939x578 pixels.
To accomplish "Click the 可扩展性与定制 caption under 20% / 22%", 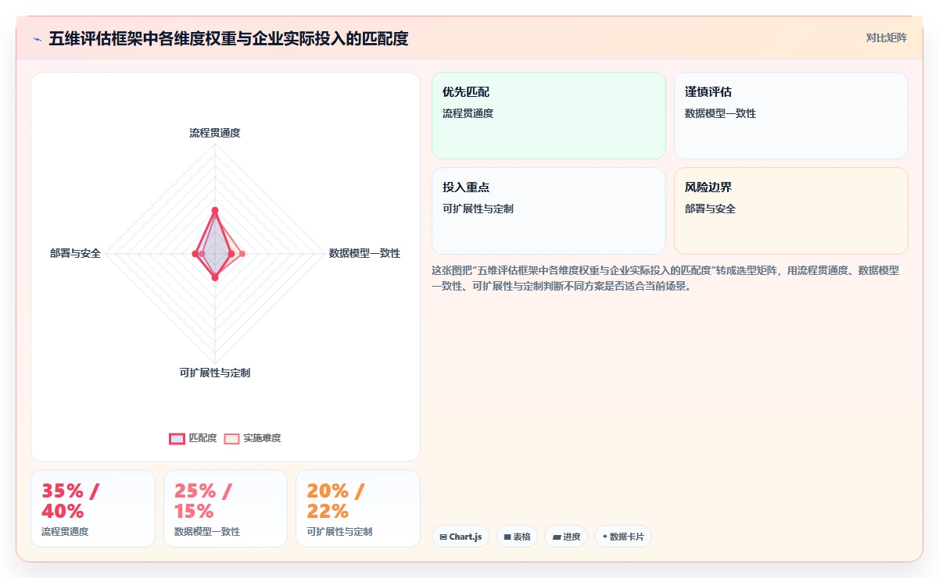I will (x=339, y=532).
